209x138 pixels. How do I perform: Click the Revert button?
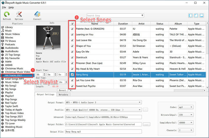coord(62,90)
